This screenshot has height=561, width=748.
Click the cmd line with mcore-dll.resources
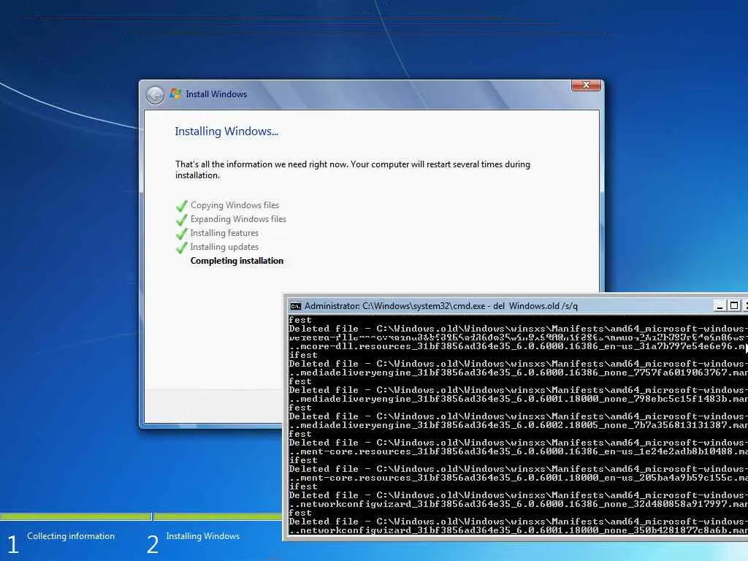click(x=518, y=346)
